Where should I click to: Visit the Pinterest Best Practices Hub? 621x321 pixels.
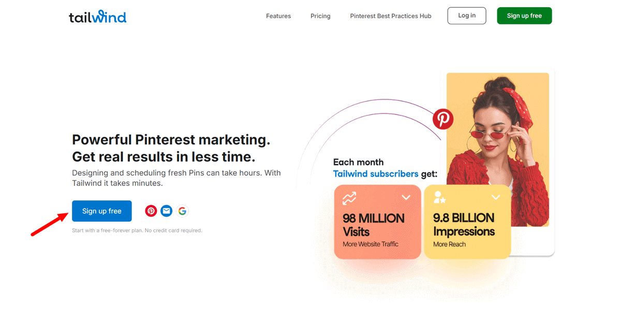390,16
